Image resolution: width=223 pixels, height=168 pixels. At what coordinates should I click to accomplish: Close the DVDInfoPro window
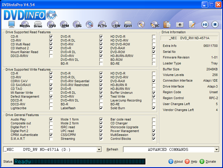coord(218,5)
